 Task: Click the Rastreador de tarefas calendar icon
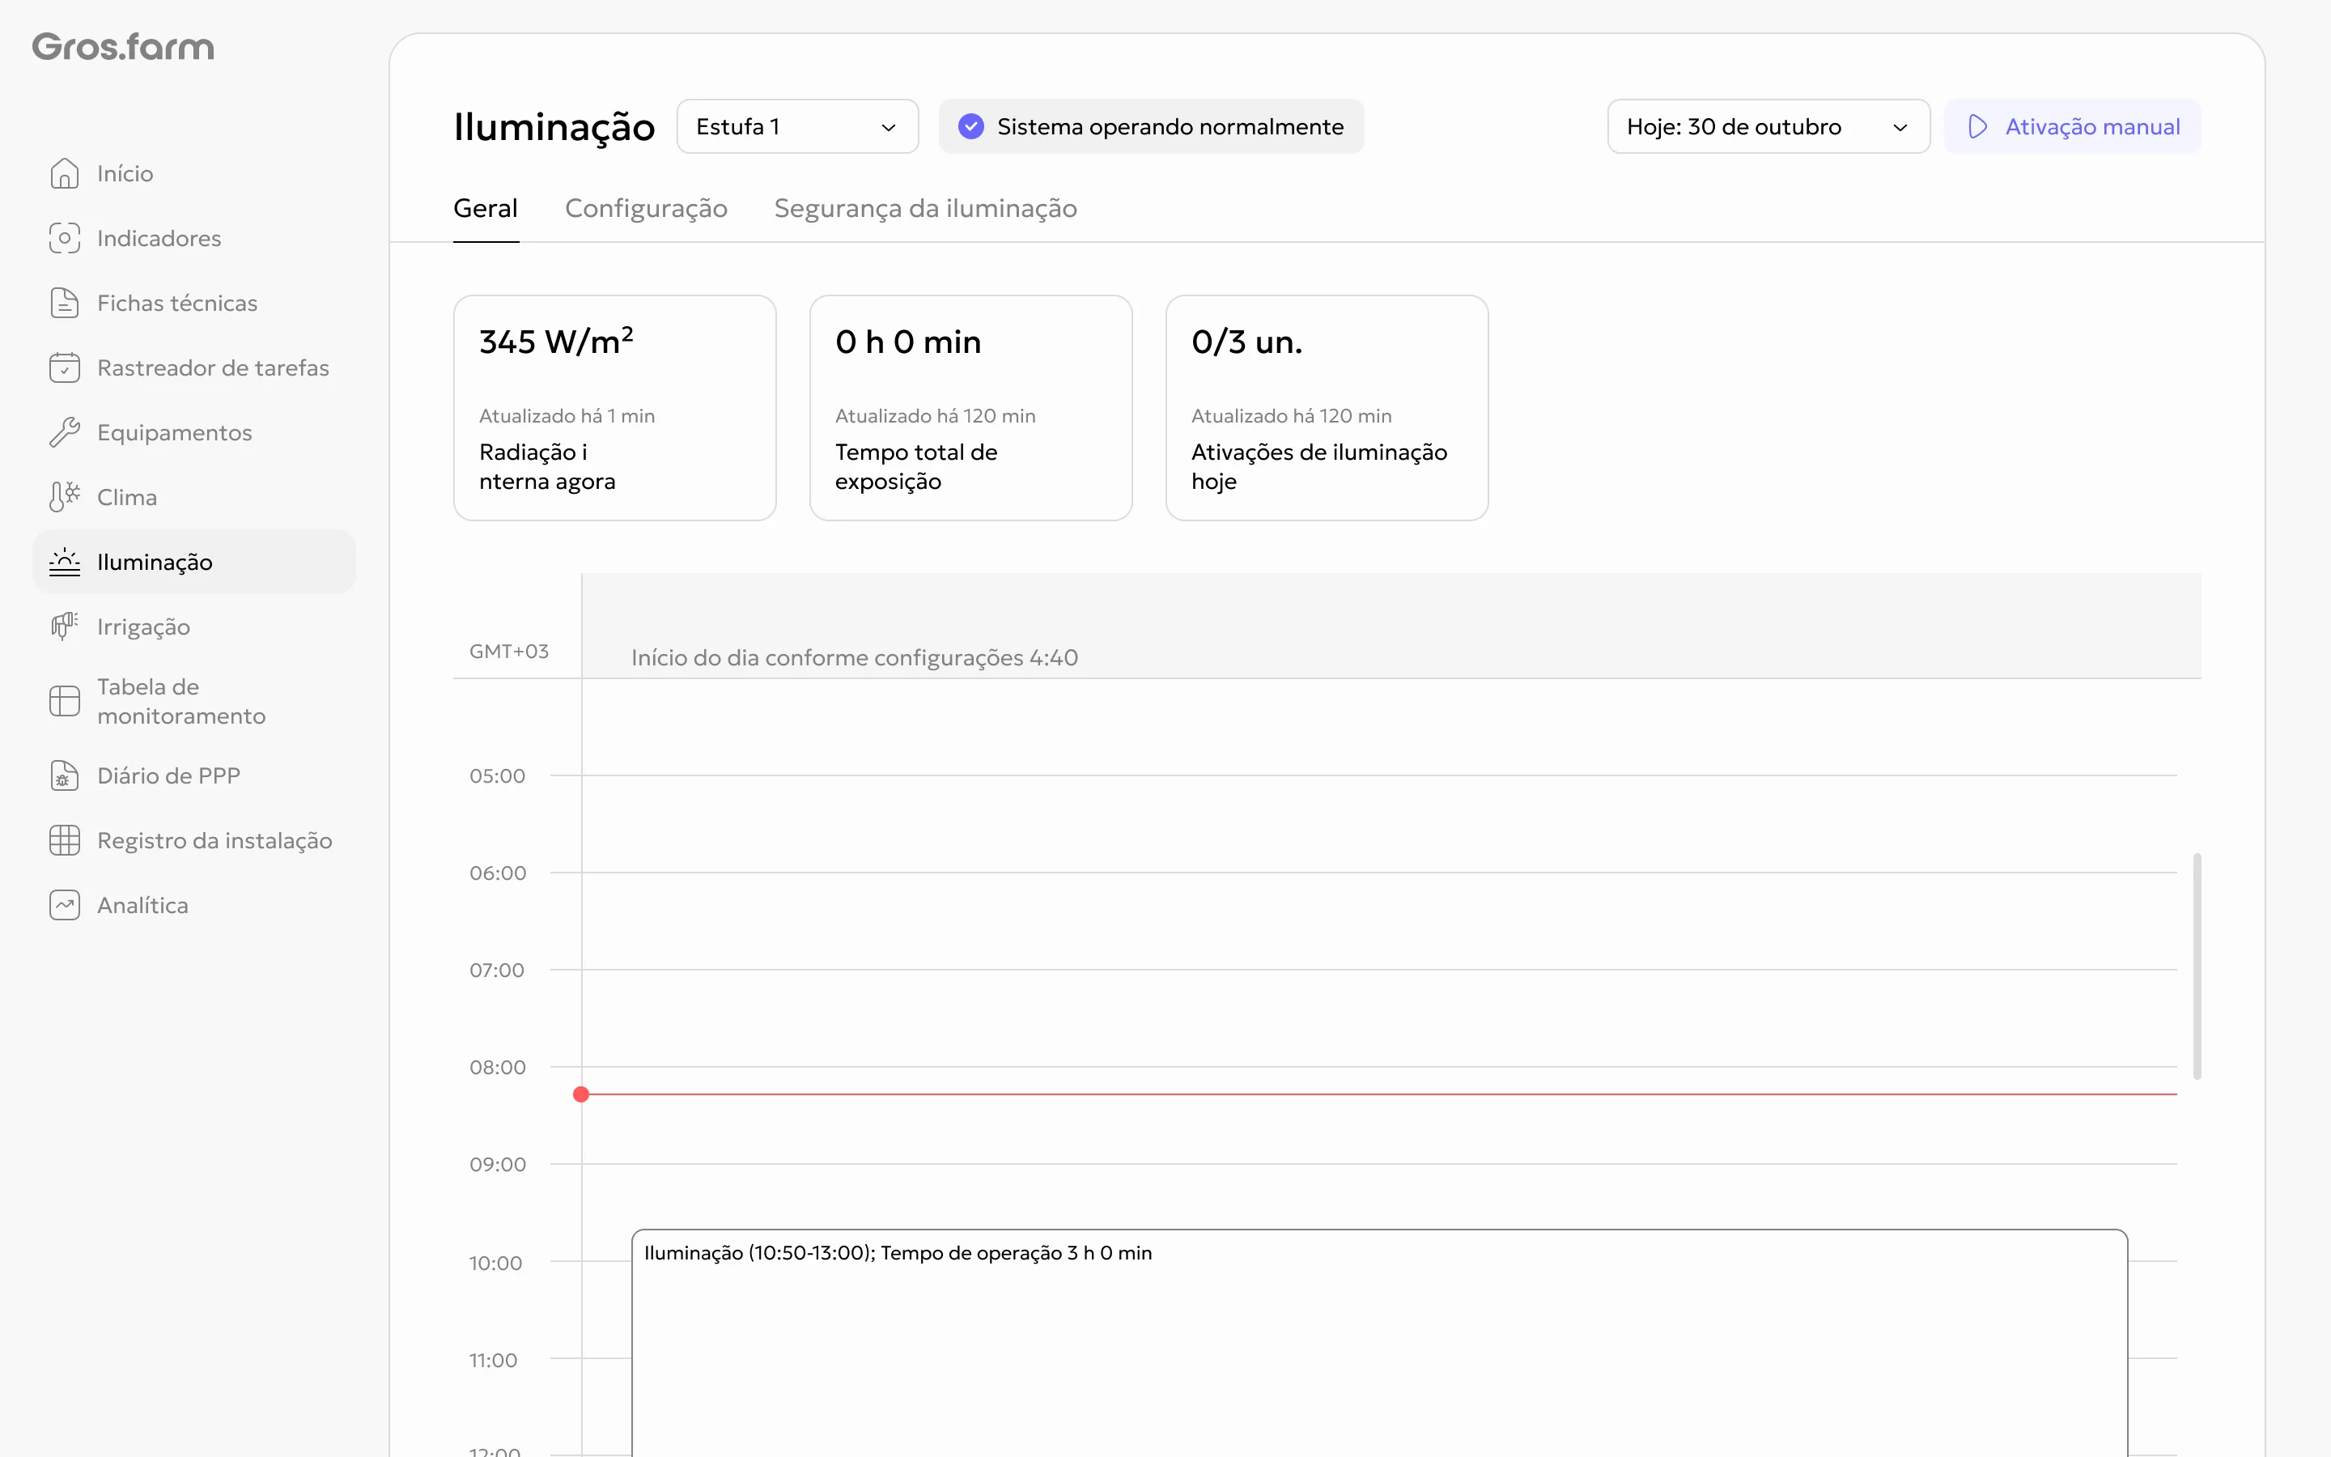click(x=65, y=367)
